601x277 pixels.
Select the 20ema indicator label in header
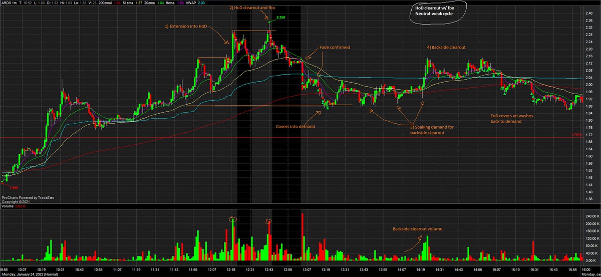click(150, 3)
